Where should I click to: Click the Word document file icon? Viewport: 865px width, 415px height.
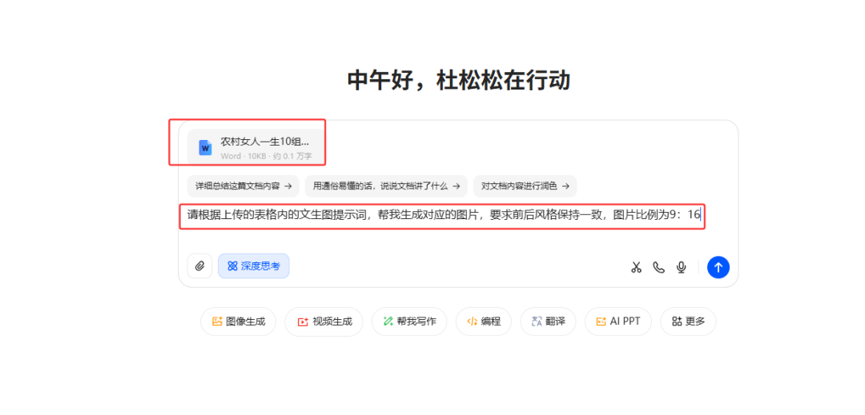(x=205, y=147)
